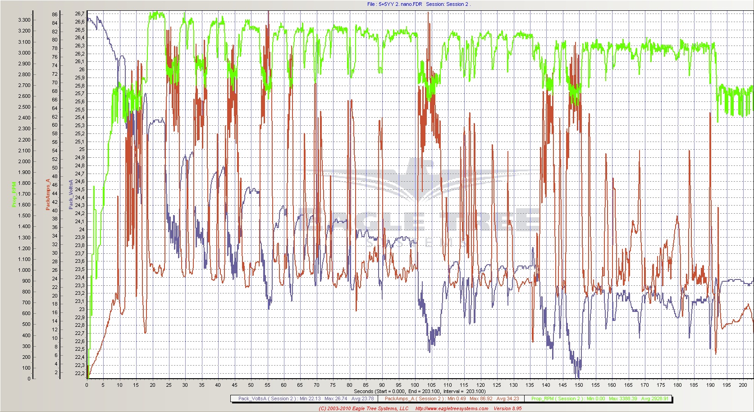Click the blue Pack_VoltsA axis label
This screenshot has height=412, width=754.
(x=70, y=194)
